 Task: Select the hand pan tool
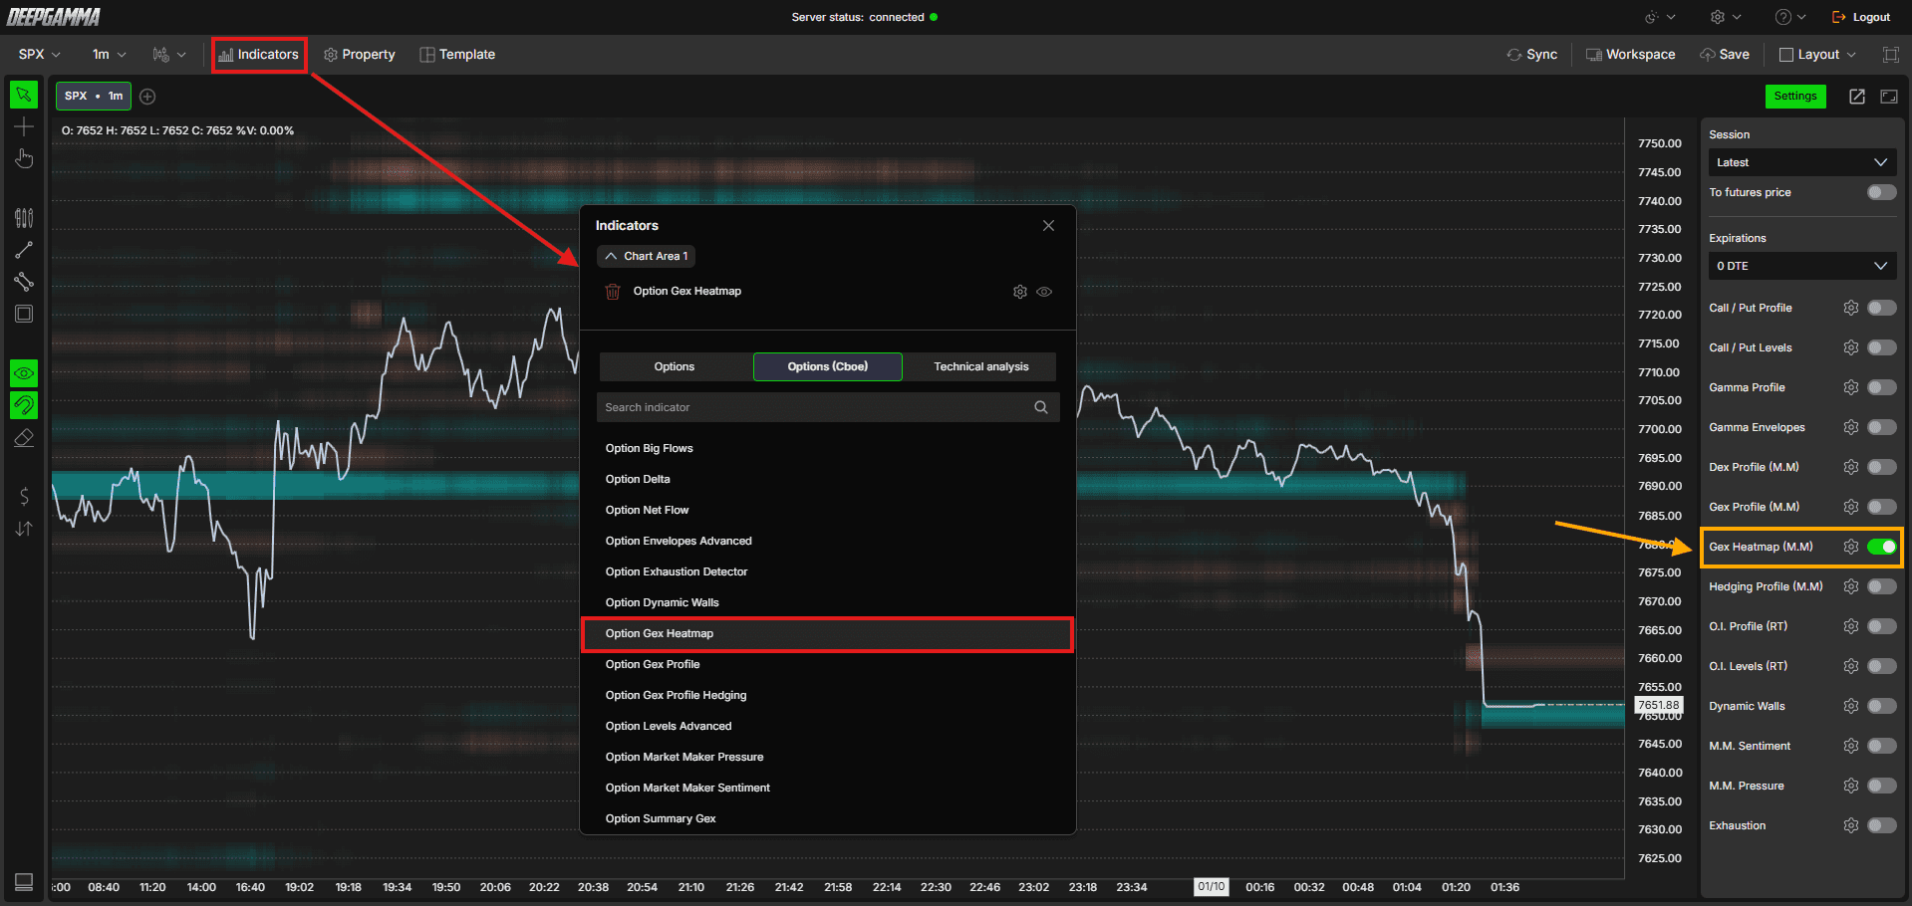pos(24,159)
